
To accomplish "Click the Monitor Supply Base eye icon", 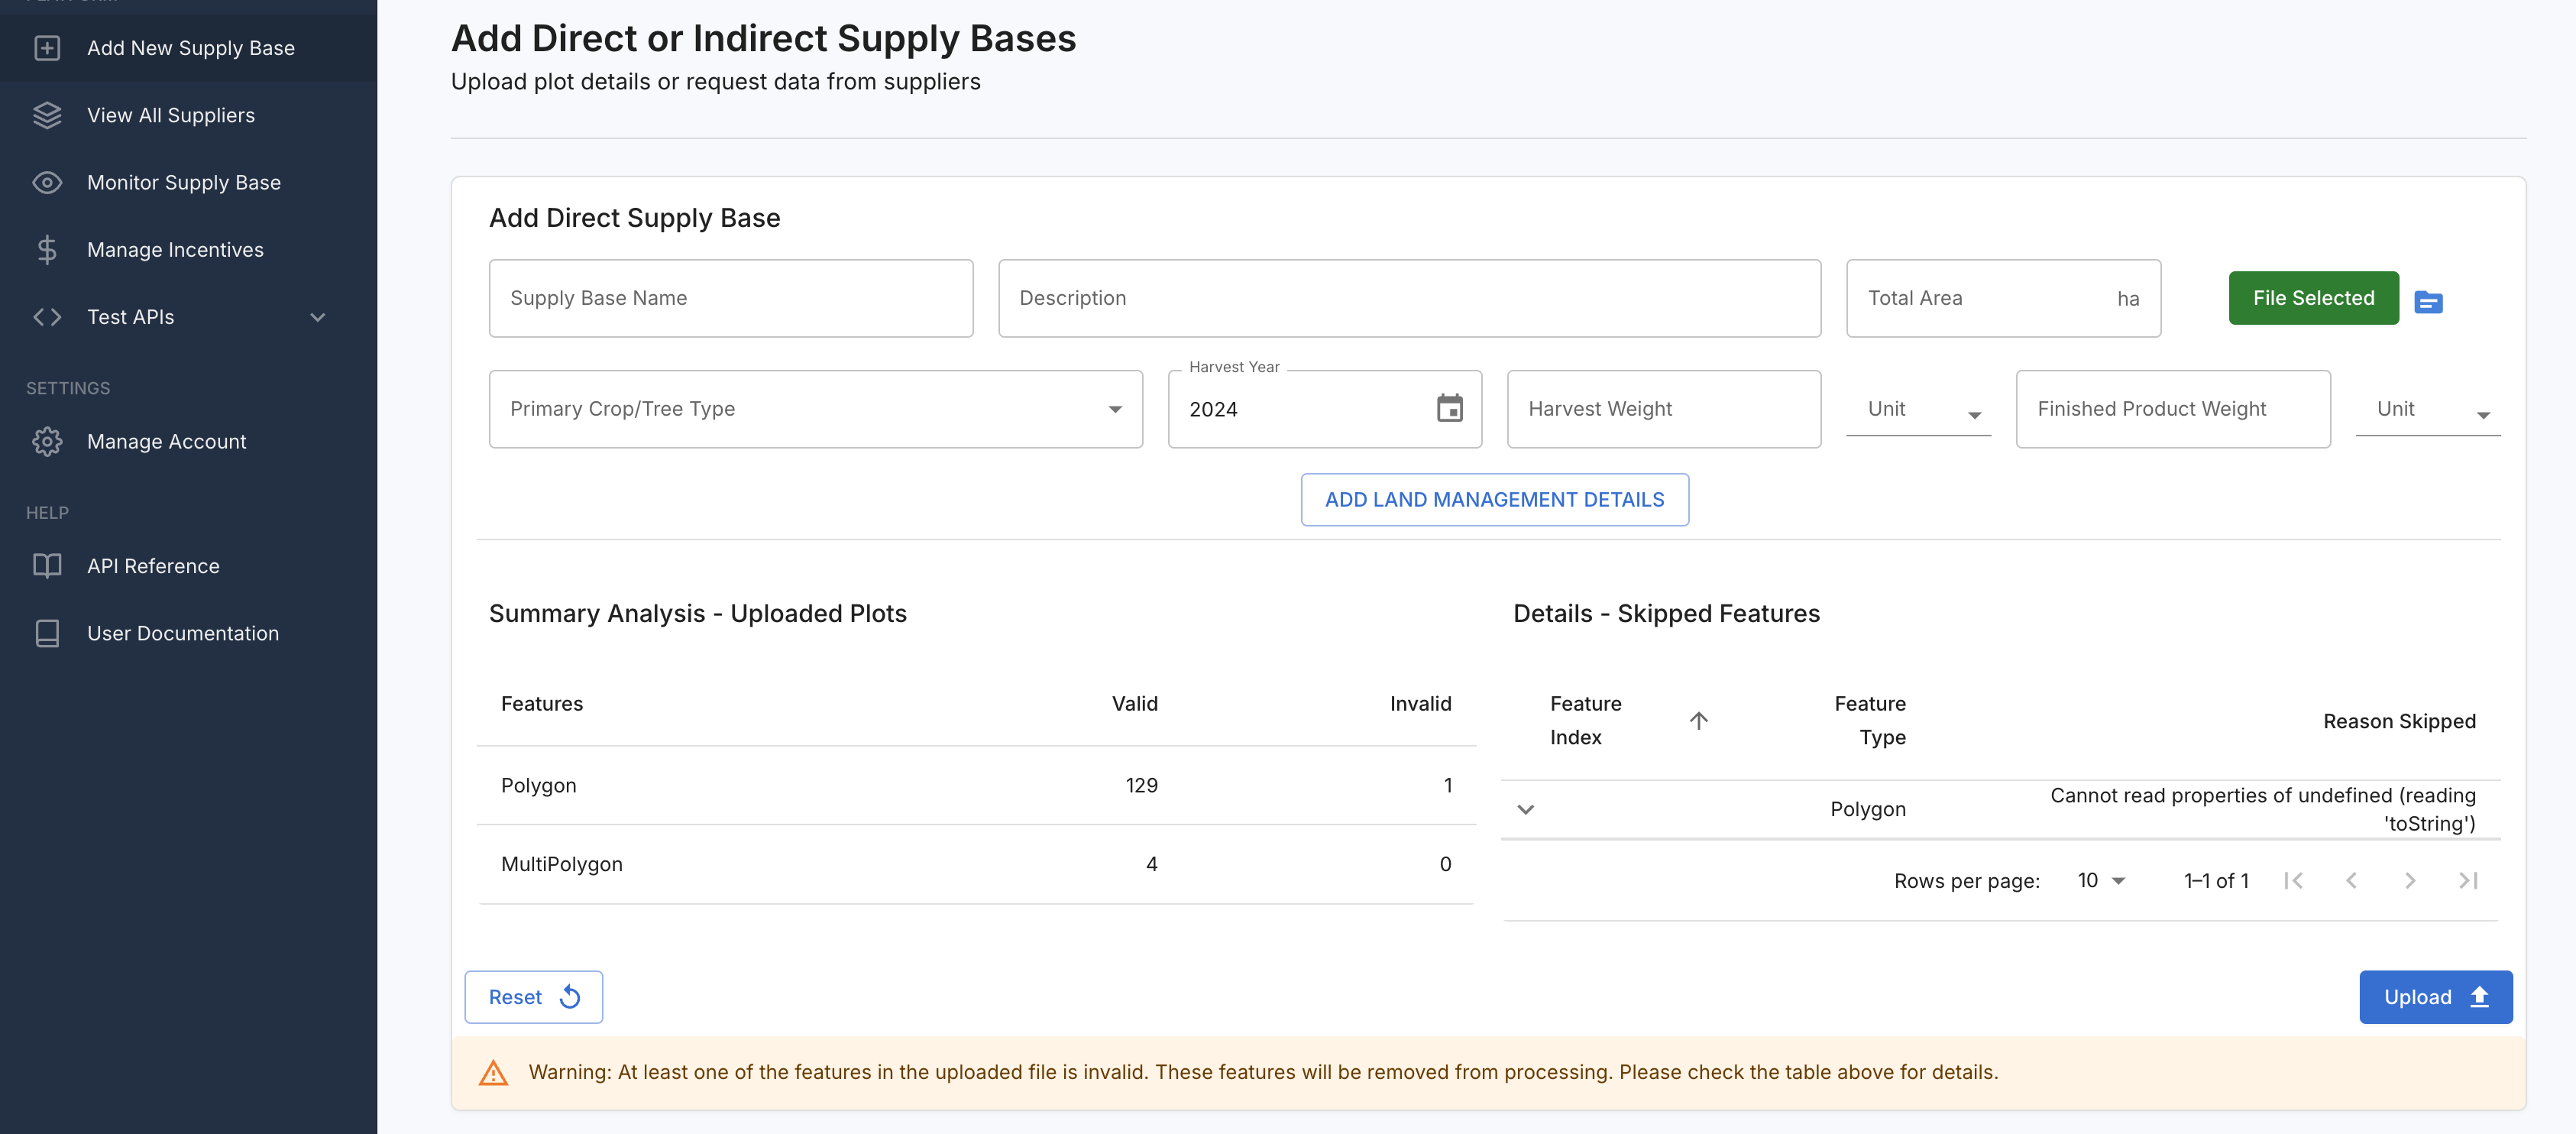I will 47,182.
